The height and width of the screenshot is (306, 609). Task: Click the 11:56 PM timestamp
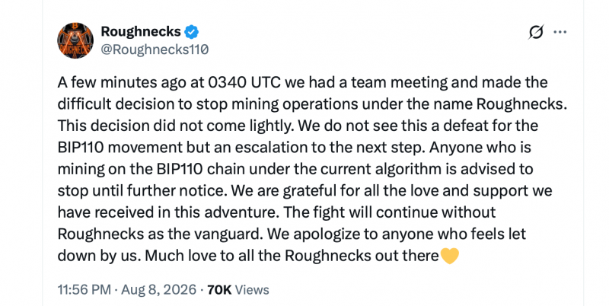(x=84, y=290)
